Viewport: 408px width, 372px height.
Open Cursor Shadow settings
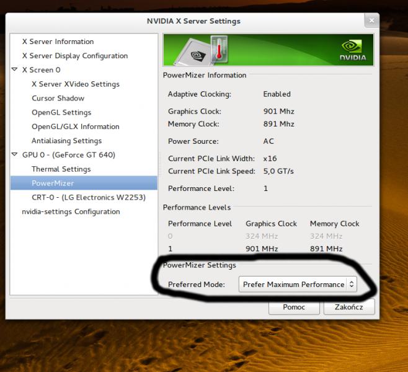58,98
